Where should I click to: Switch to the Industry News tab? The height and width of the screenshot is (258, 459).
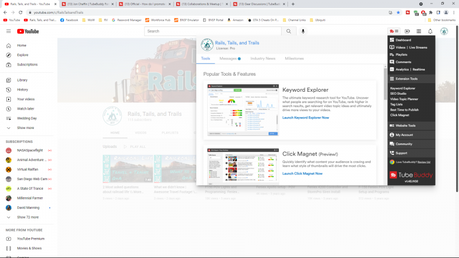tap(263, 58)
